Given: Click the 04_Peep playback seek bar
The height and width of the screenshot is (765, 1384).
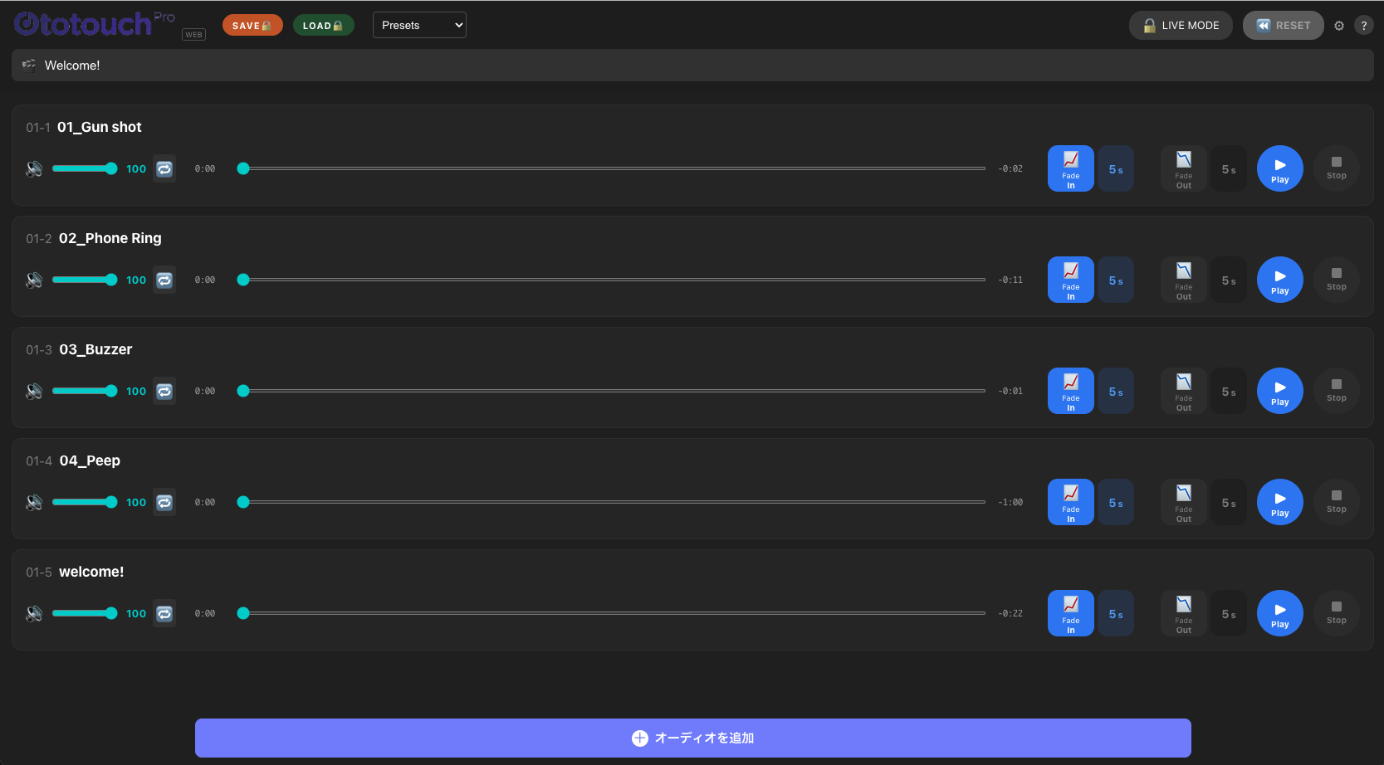Looking at the screenshot, I should click(x=611, y=502).
